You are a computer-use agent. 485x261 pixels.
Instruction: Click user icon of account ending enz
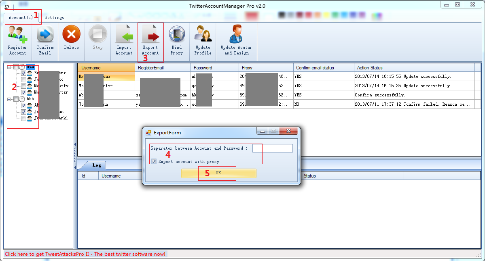(30, 73)
